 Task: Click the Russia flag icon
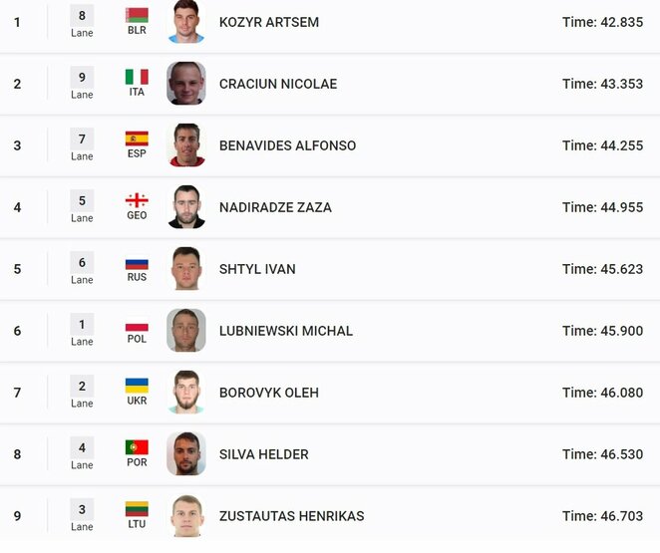(137, 264)
